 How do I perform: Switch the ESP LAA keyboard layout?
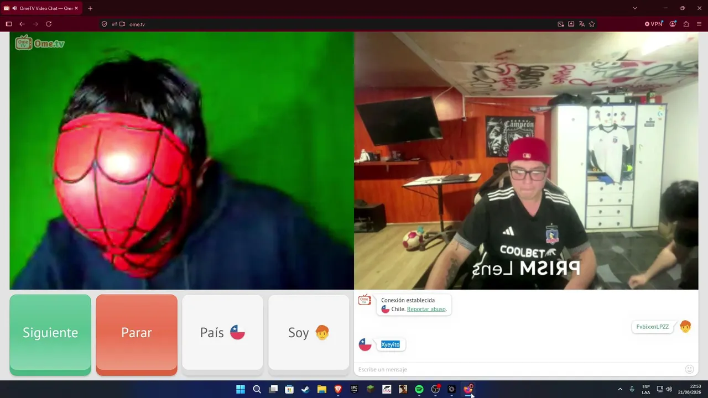tap(646, 389)
